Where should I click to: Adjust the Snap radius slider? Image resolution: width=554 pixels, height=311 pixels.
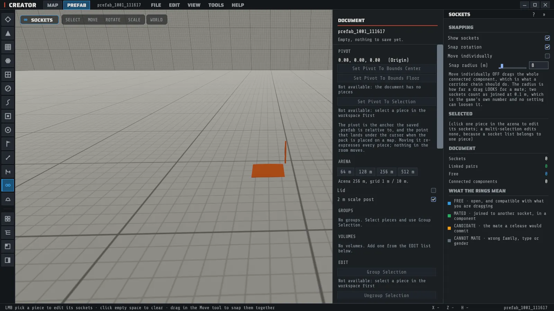click(512, 66)
